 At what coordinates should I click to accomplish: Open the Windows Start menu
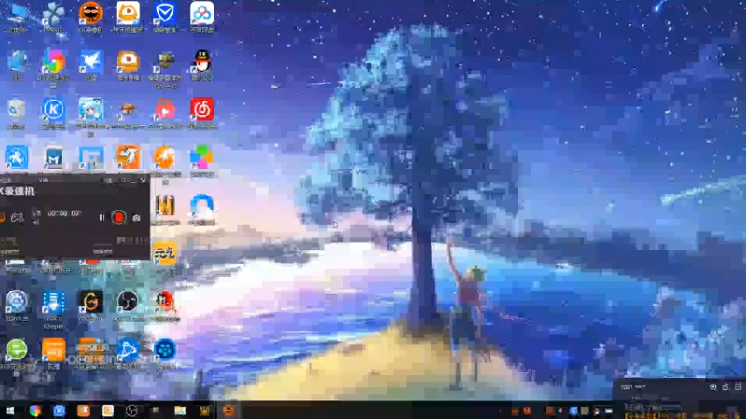click(x=9, y=411)
